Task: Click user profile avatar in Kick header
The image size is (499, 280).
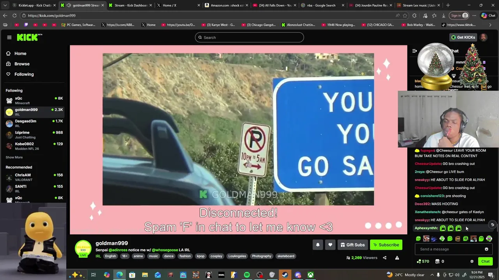Action: pos(483,37)
